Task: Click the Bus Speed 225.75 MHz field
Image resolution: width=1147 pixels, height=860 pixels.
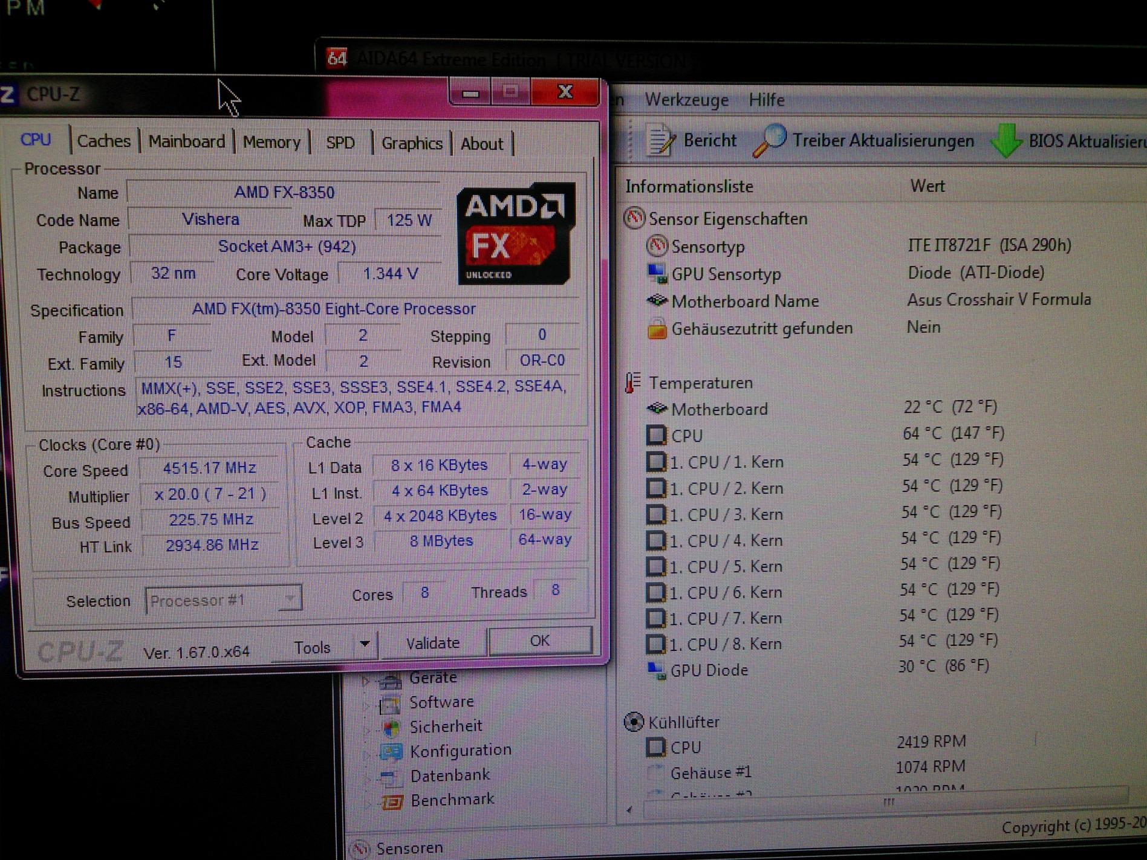Action: [211, 520]
